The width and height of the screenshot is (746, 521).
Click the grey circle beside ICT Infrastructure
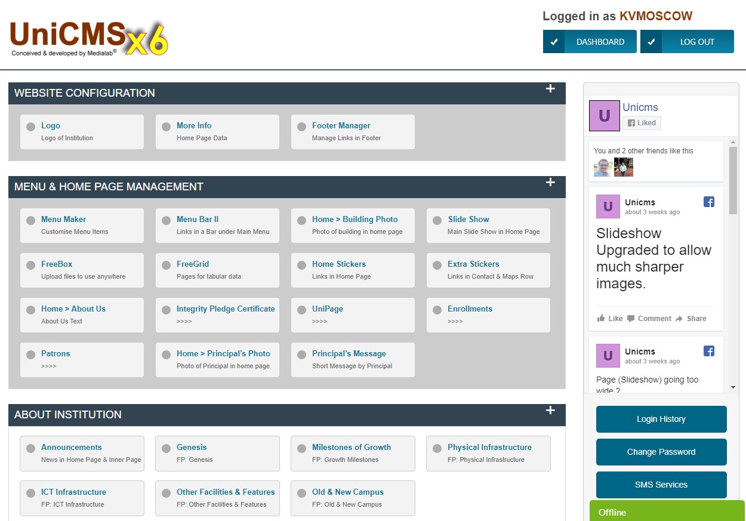point(31,493)
